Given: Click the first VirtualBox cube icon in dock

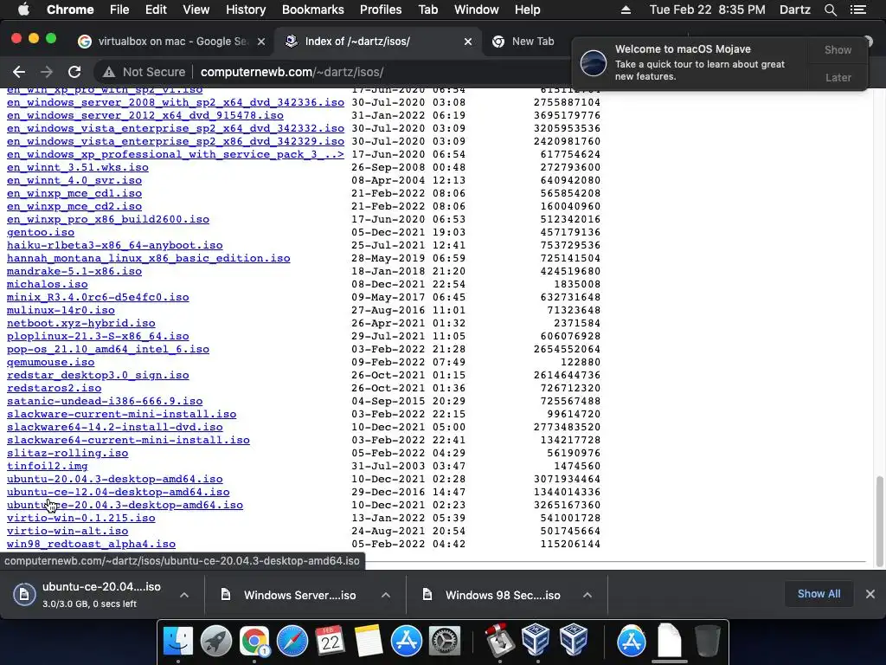Looking at the screenshot, I should coord(536,640).
